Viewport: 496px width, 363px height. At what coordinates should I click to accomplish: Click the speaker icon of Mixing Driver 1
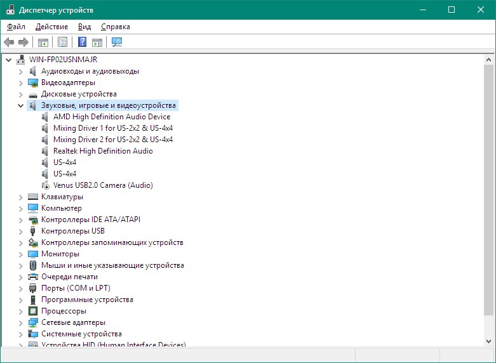point(45,128)
